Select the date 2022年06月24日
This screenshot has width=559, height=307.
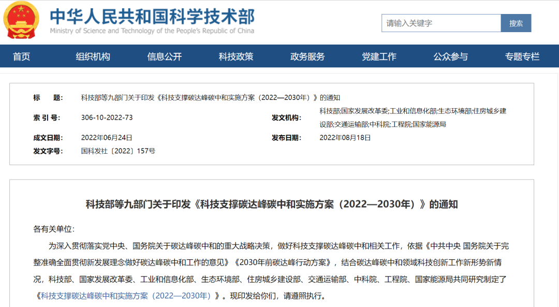(x=107, y=138)
